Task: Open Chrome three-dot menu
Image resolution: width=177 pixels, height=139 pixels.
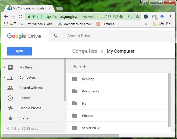Action: [170, 17]
